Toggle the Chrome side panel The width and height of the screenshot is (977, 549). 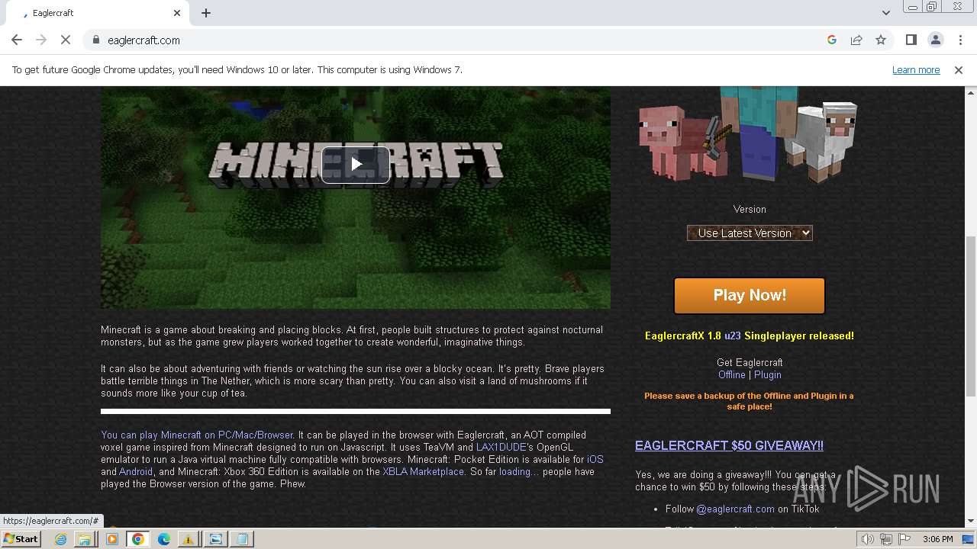pyautogui.click(x=911, y=40)
